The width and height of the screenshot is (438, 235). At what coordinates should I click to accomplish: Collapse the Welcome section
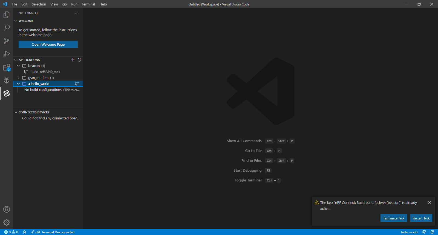pyautogui.click(x=16, y=21)
